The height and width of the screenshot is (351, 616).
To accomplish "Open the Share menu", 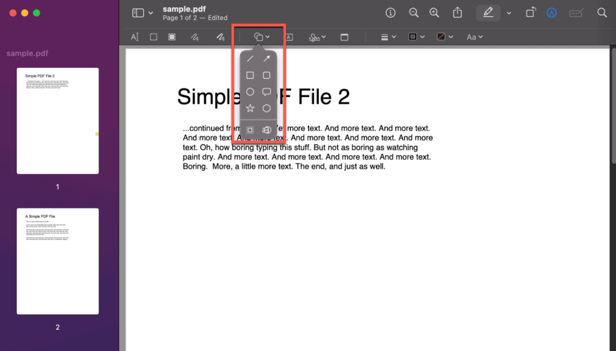I will pyautogui.click(x=457, y=12).
